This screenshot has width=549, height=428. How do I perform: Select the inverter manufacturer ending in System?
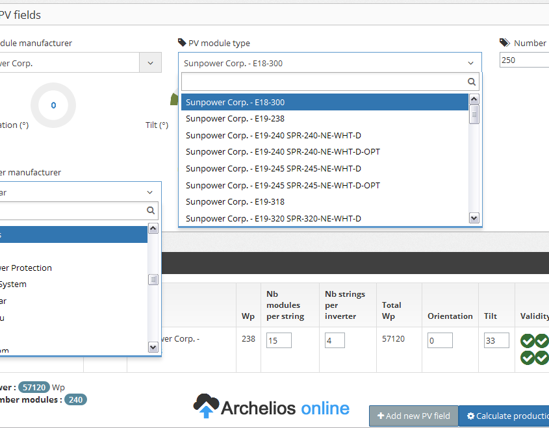tap(73, 284)
